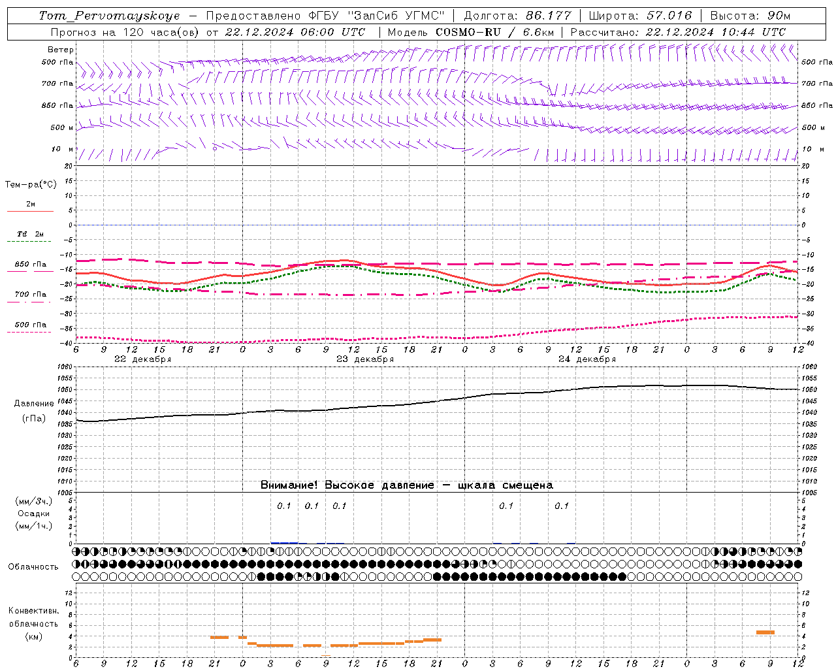Viewport: 836px width, 669px height.
Task: Click the (мм/1ч.) precipitation unit label
Action: [34, 526]
